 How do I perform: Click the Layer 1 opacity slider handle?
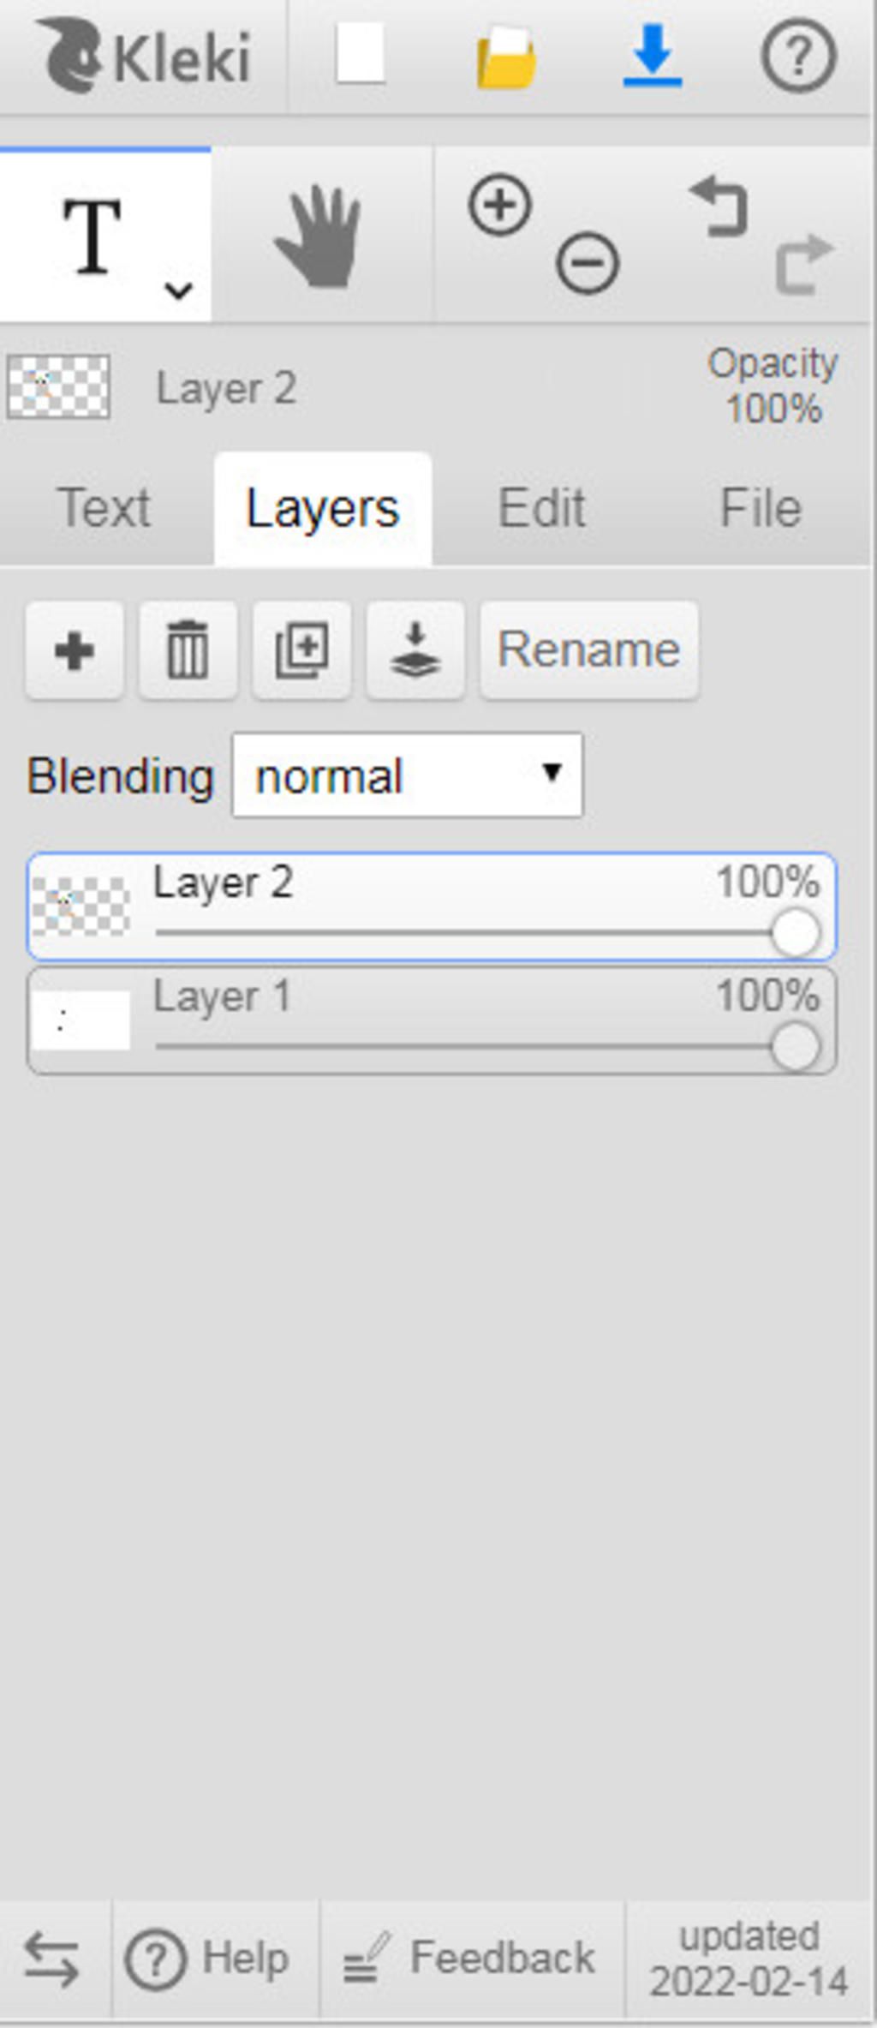click(795, 1046)
